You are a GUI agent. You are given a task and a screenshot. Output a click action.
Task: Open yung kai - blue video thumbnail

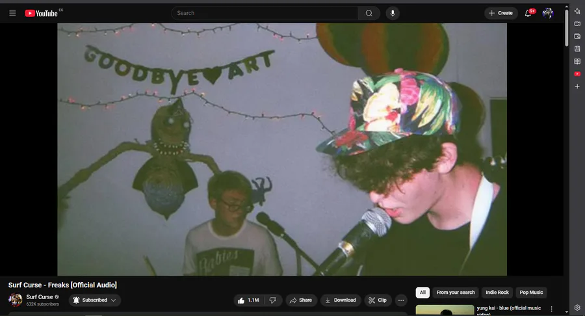tap(445, 310)
